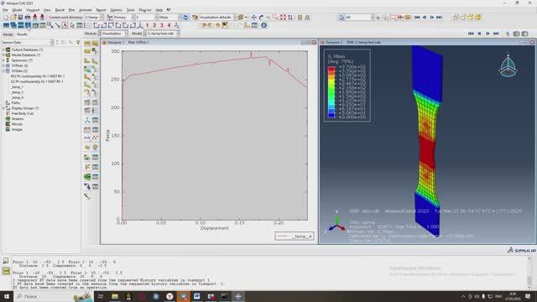Expand the Display Groups tree node
The image size is (537, 302).
click(3, 108)
